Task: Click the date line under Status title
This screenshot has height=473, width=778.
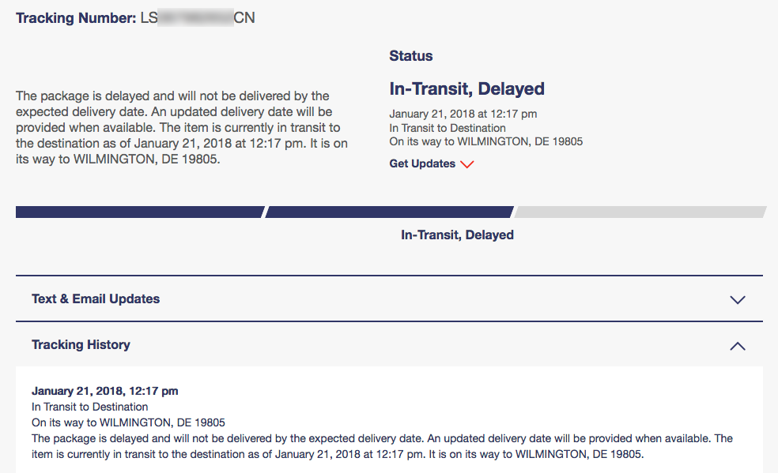Action: click(463, 114)
